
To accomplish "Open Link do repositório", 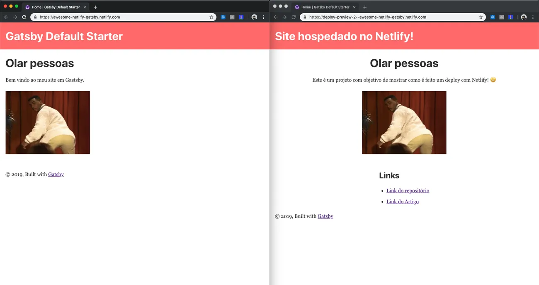I will pos(408,191).
